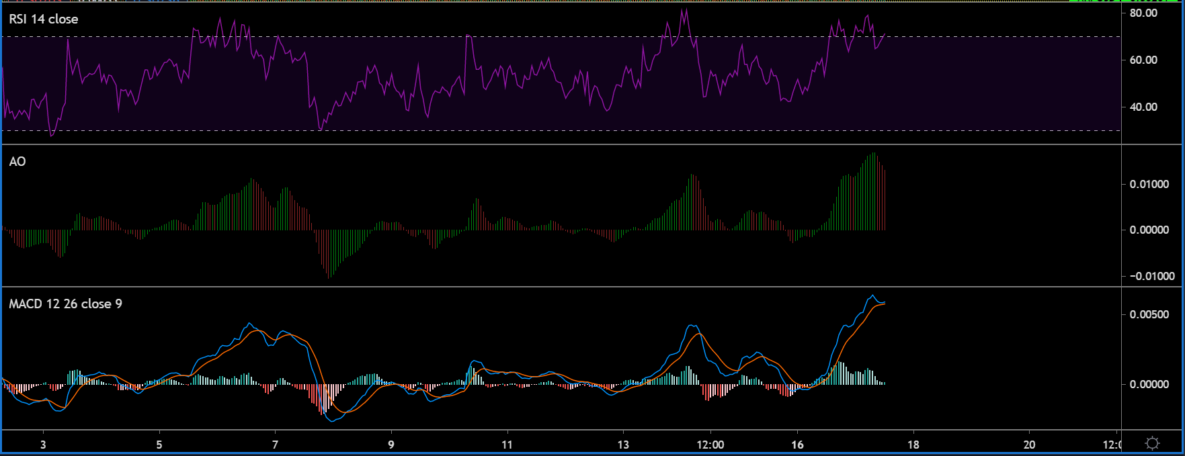Grab the divider between AO and MACD panes
The width and height of the screenshot is (1185, 456).
(x=561, y=287)
